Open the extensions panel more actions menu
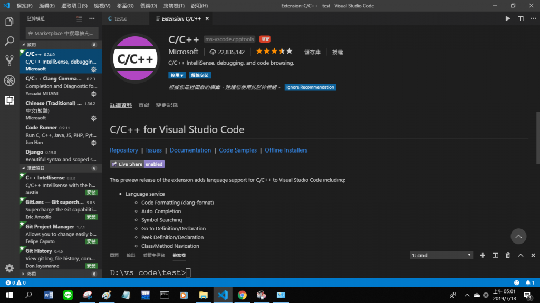540x303 pixels. tap(92, 18)
